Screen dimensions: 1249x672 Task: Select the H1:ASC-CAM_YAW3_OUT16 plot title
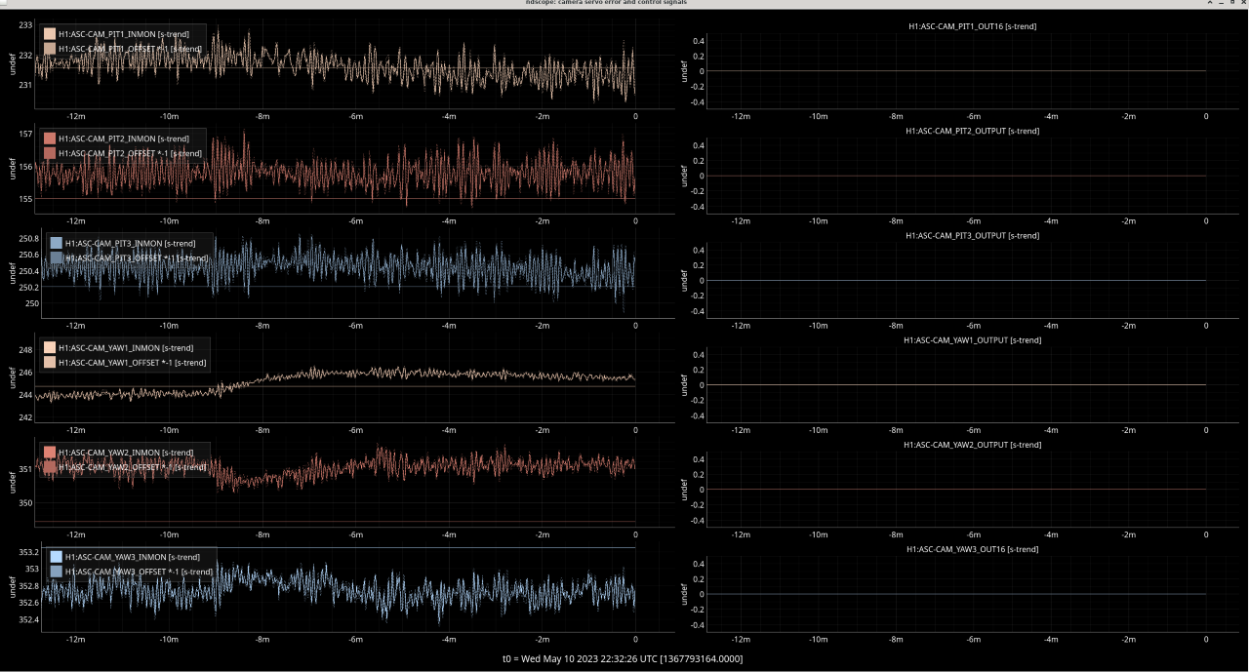(x=971, y=550)
